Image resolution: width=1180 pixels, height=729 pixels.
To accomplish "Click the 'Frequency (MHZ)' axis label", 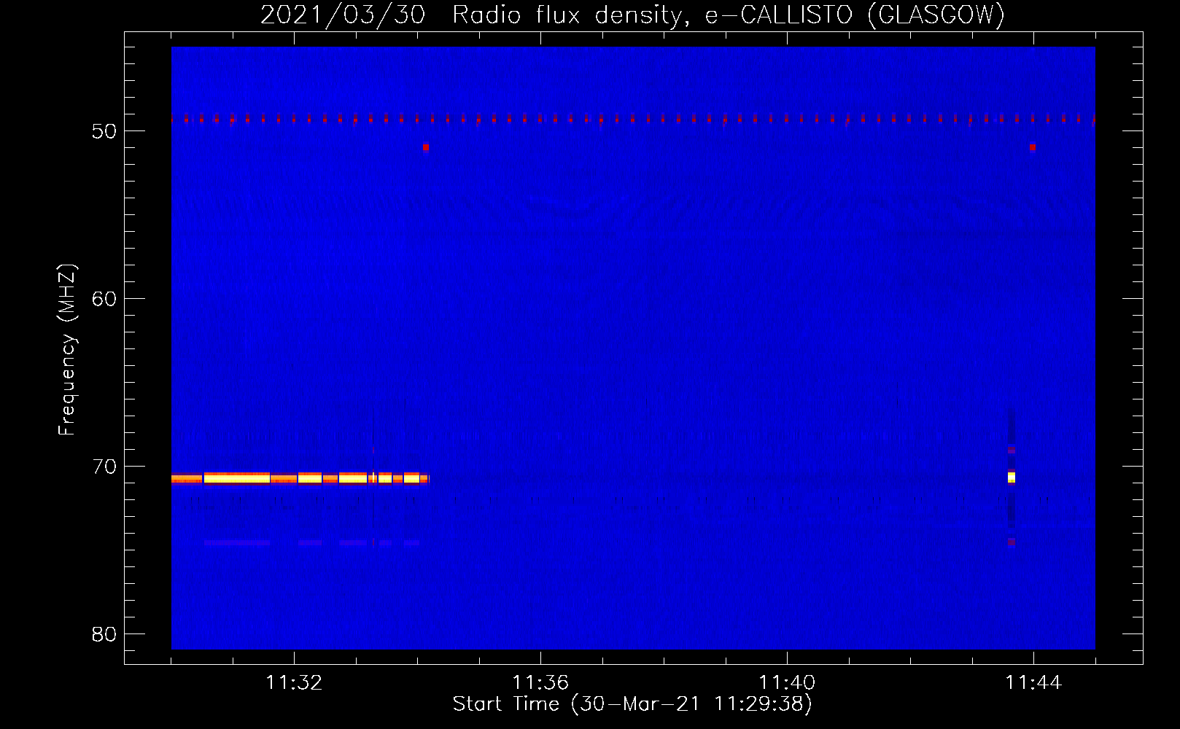I will 67,350.
